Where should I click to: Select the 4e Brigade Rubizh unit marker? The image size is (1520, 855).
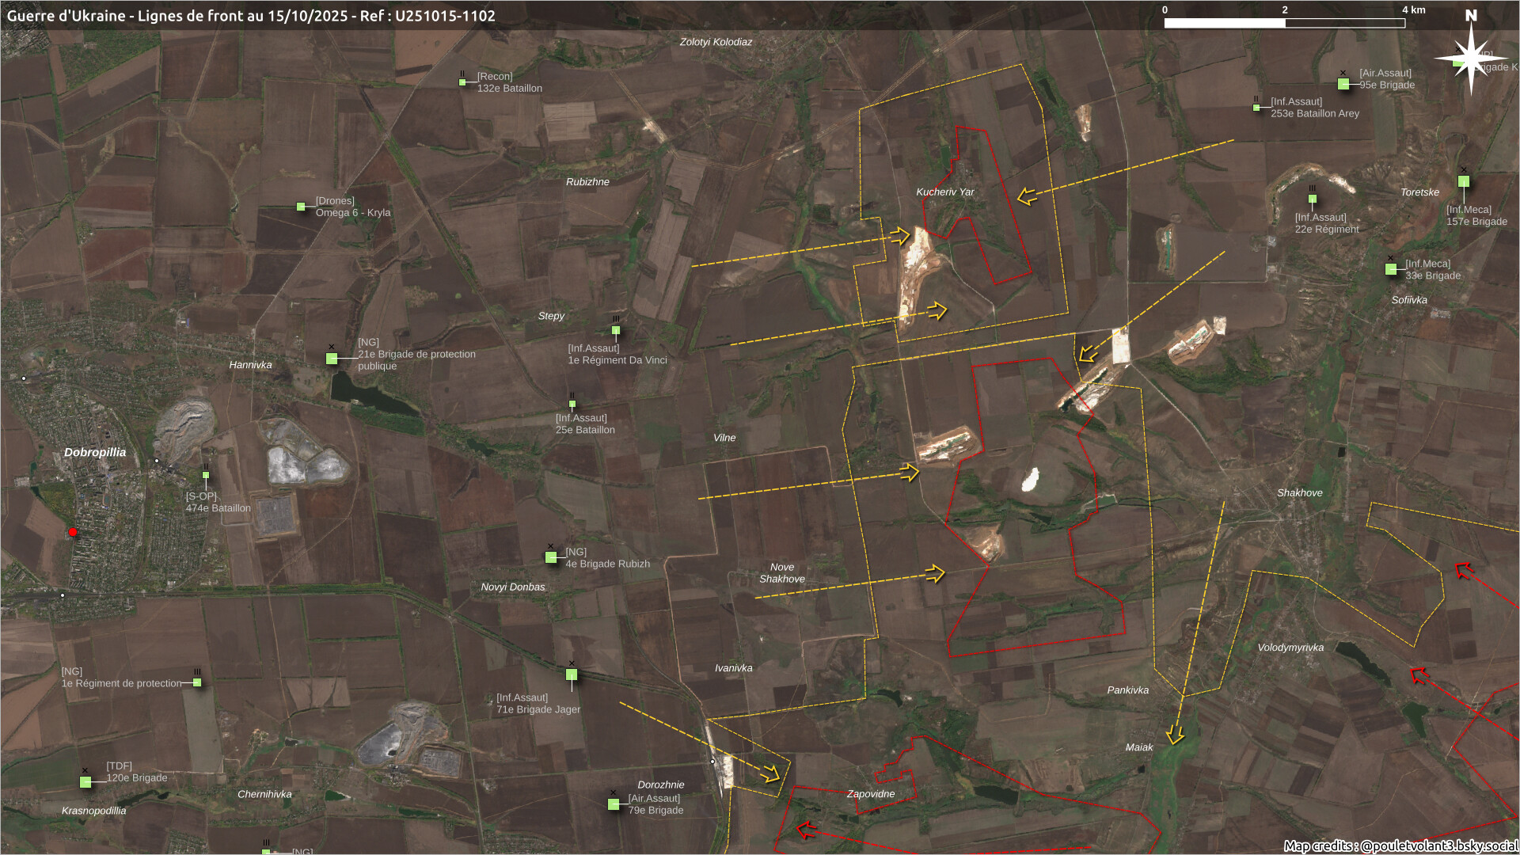551,557
